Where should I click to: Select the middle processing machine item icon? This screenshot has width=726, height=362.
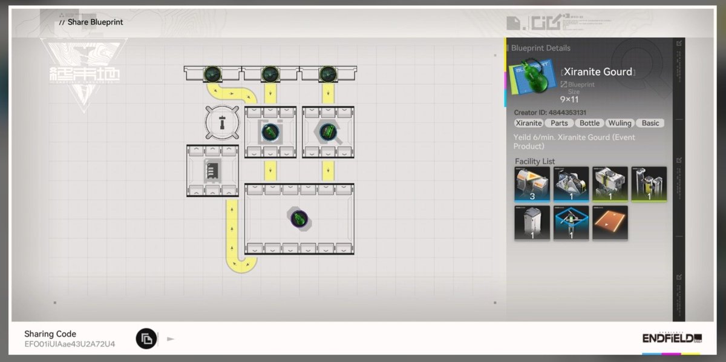point(270,132)
